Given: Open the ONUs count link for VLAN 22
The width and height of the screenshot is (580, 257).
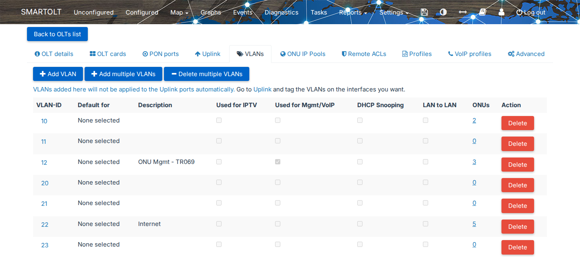Looking at the screenshot, I should tap(474, 224).
